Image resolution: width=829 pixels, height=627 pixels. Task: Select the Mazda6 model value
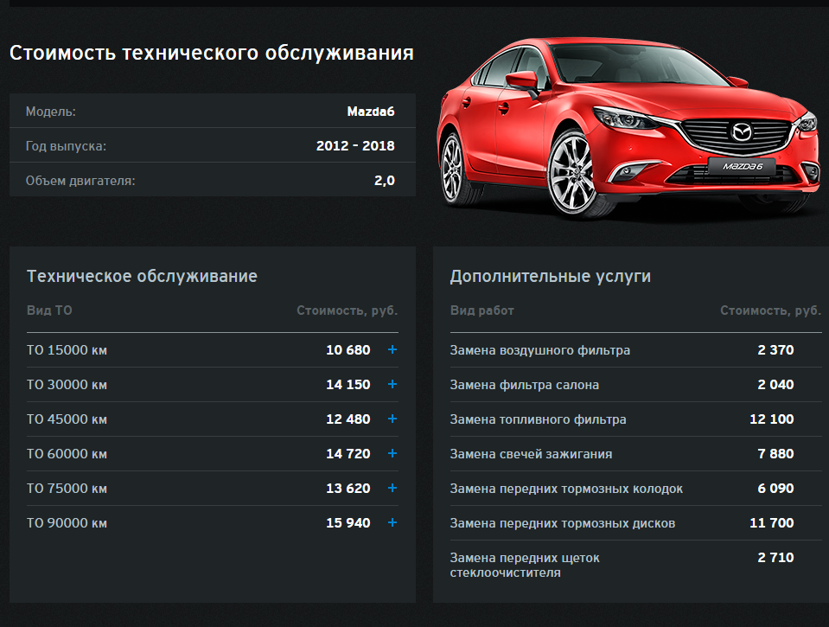click(x=371, y=112)
